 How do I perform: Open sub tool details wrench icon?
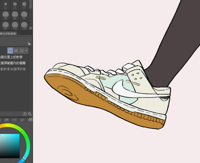pyautogui.click(x=30, y=114)
